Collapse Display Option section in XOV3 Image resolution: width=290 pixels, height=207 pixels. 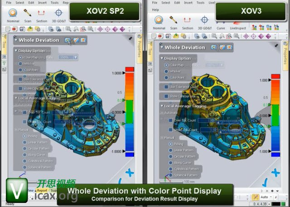[162, 58]
